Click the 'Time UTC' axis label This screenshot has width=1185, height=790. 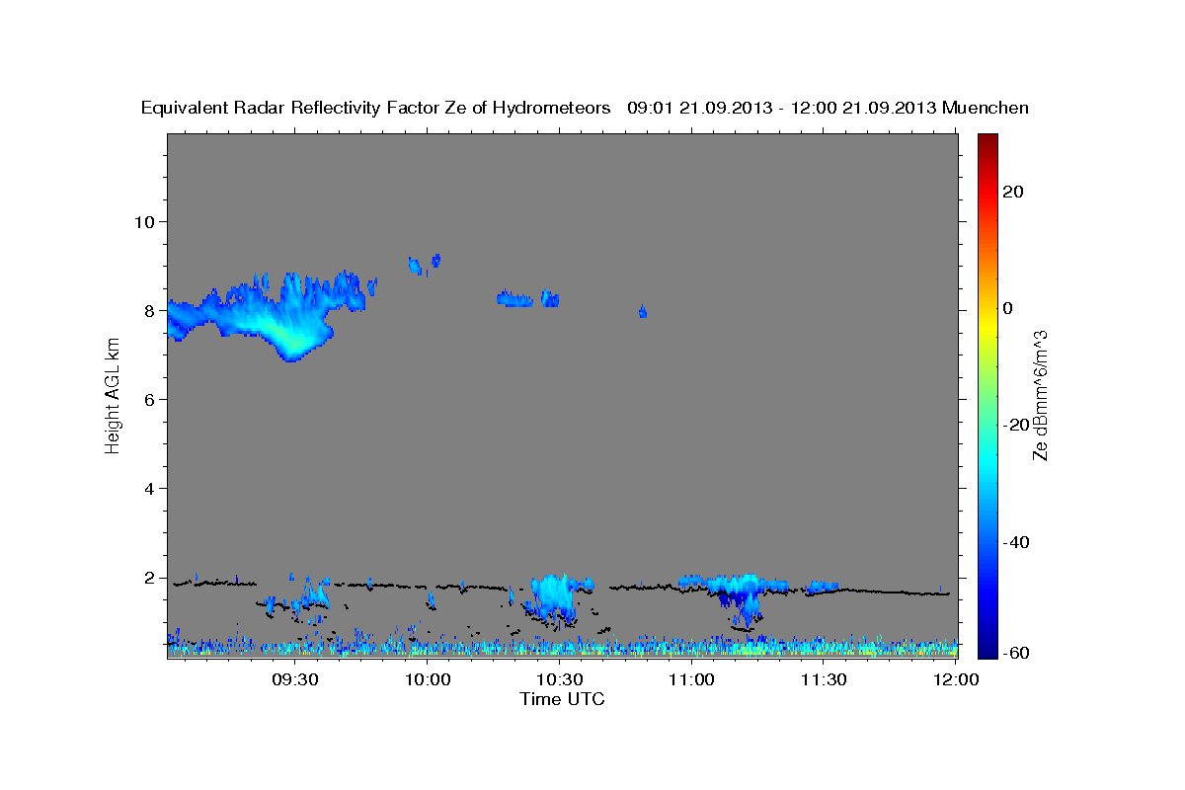(562, 699)
